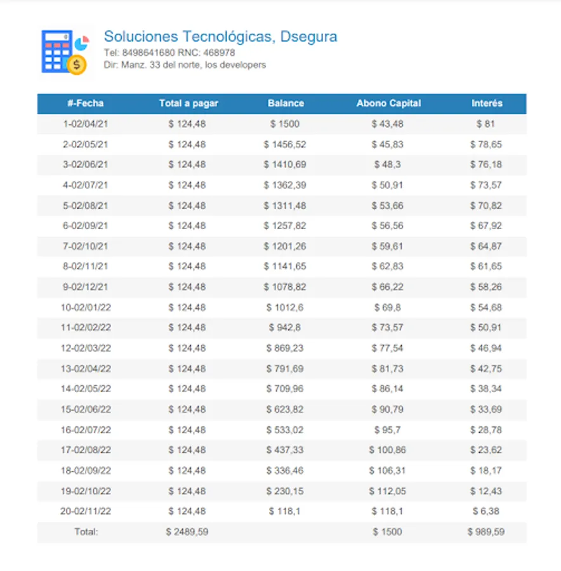561x571 pixels.
Task: Click the $ 38,34 interest cell
Action: [485, 389]
